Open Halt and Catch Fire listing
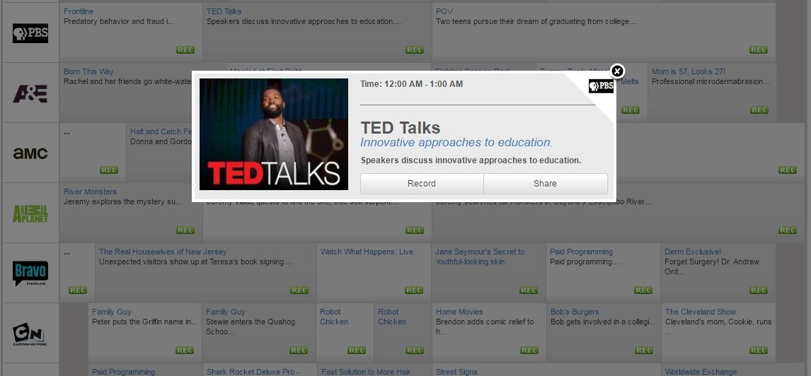 (x=161, y=131)
